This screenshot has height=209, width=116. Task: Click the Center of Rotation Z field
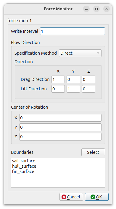[60, 137]
